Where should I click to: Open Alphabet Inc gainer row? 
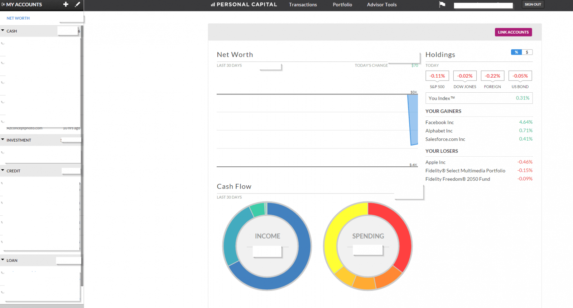click(x=479, y=131)
